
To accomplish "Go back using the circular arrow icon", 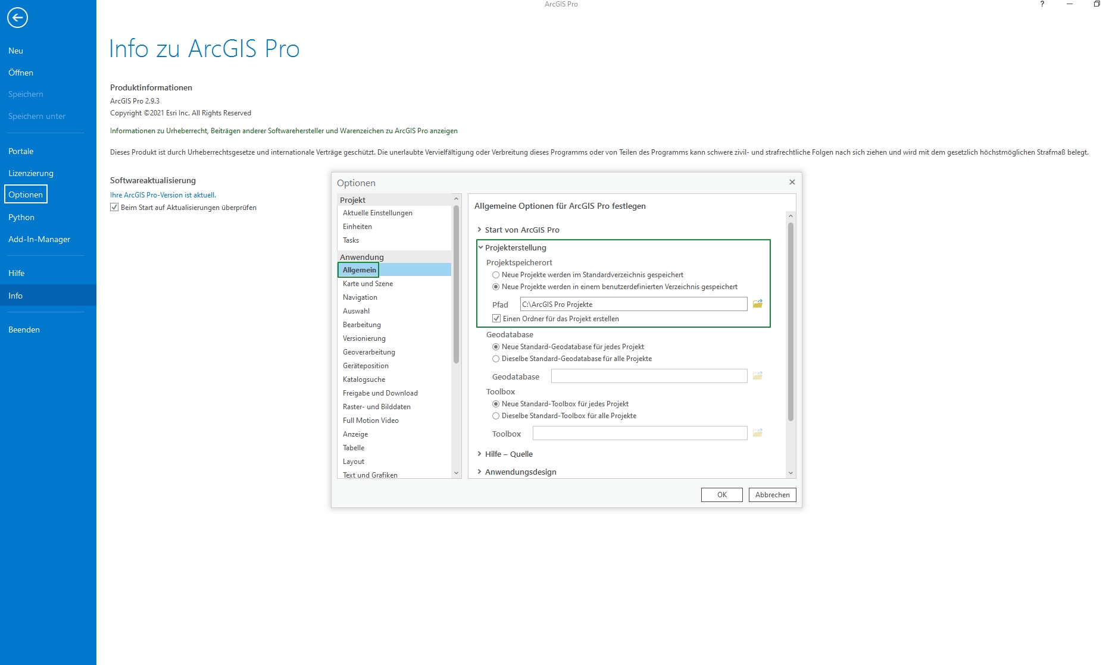I will (17, 17).
